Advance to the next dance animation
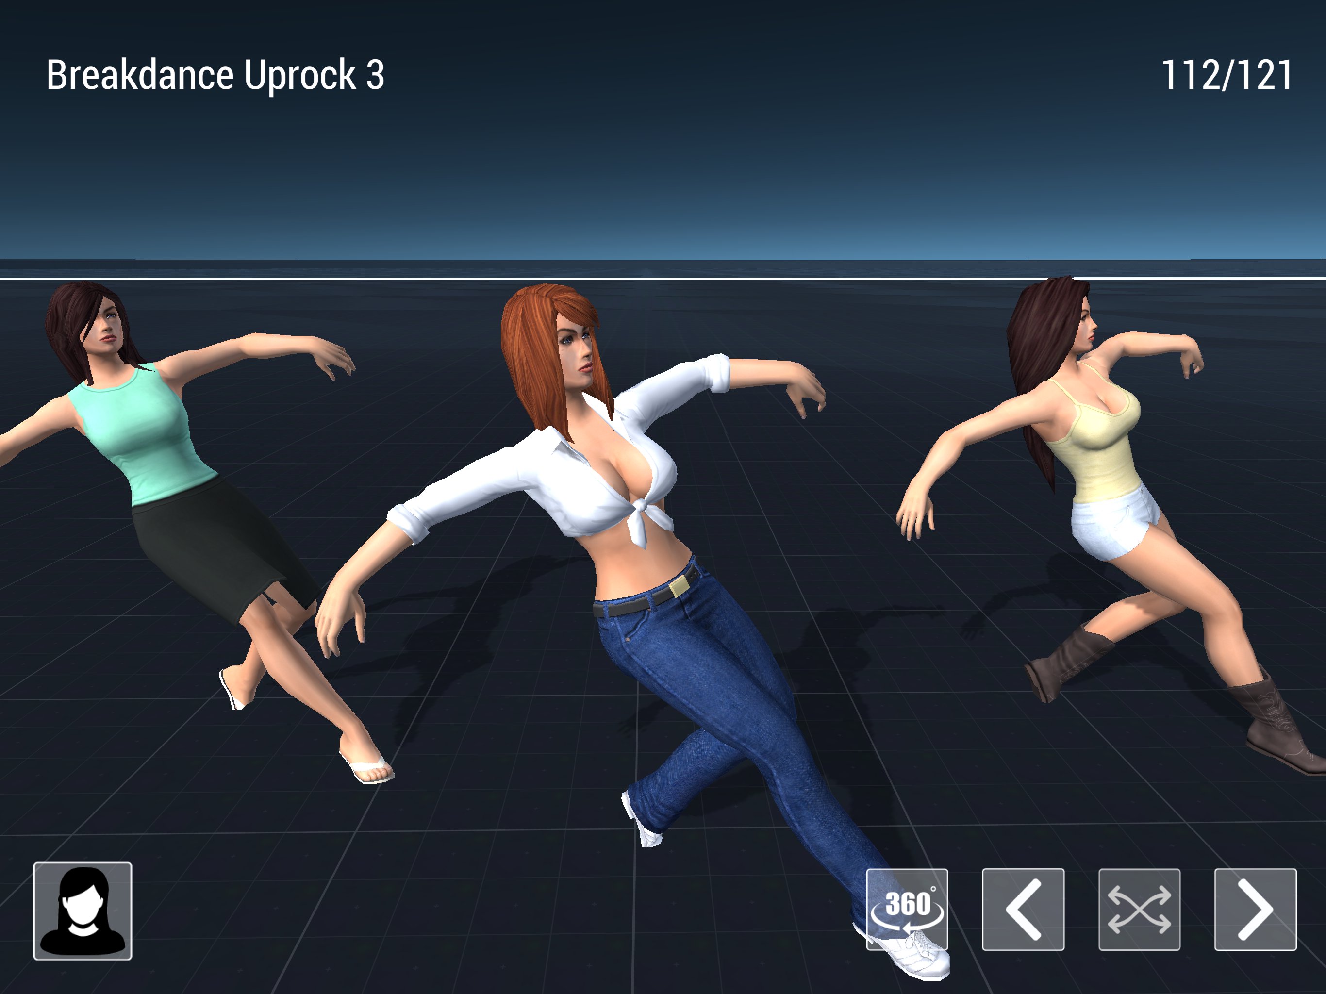Viewport: 1326px width, 994px height. (1255, 909)
